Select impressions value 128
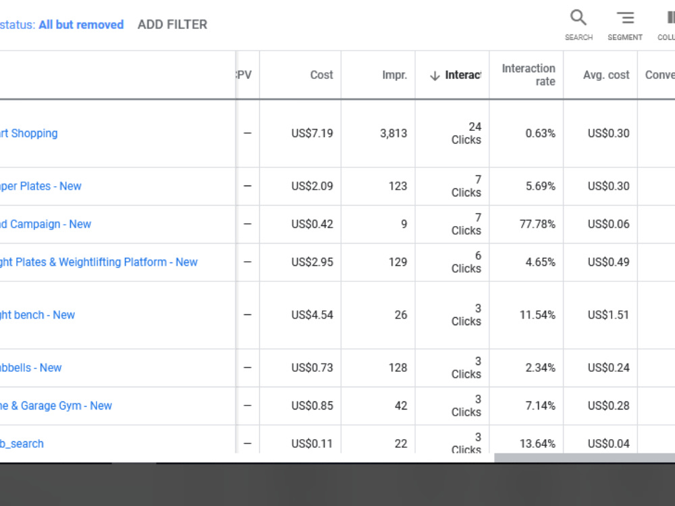The image size is (675, 506). click(398, 368)
